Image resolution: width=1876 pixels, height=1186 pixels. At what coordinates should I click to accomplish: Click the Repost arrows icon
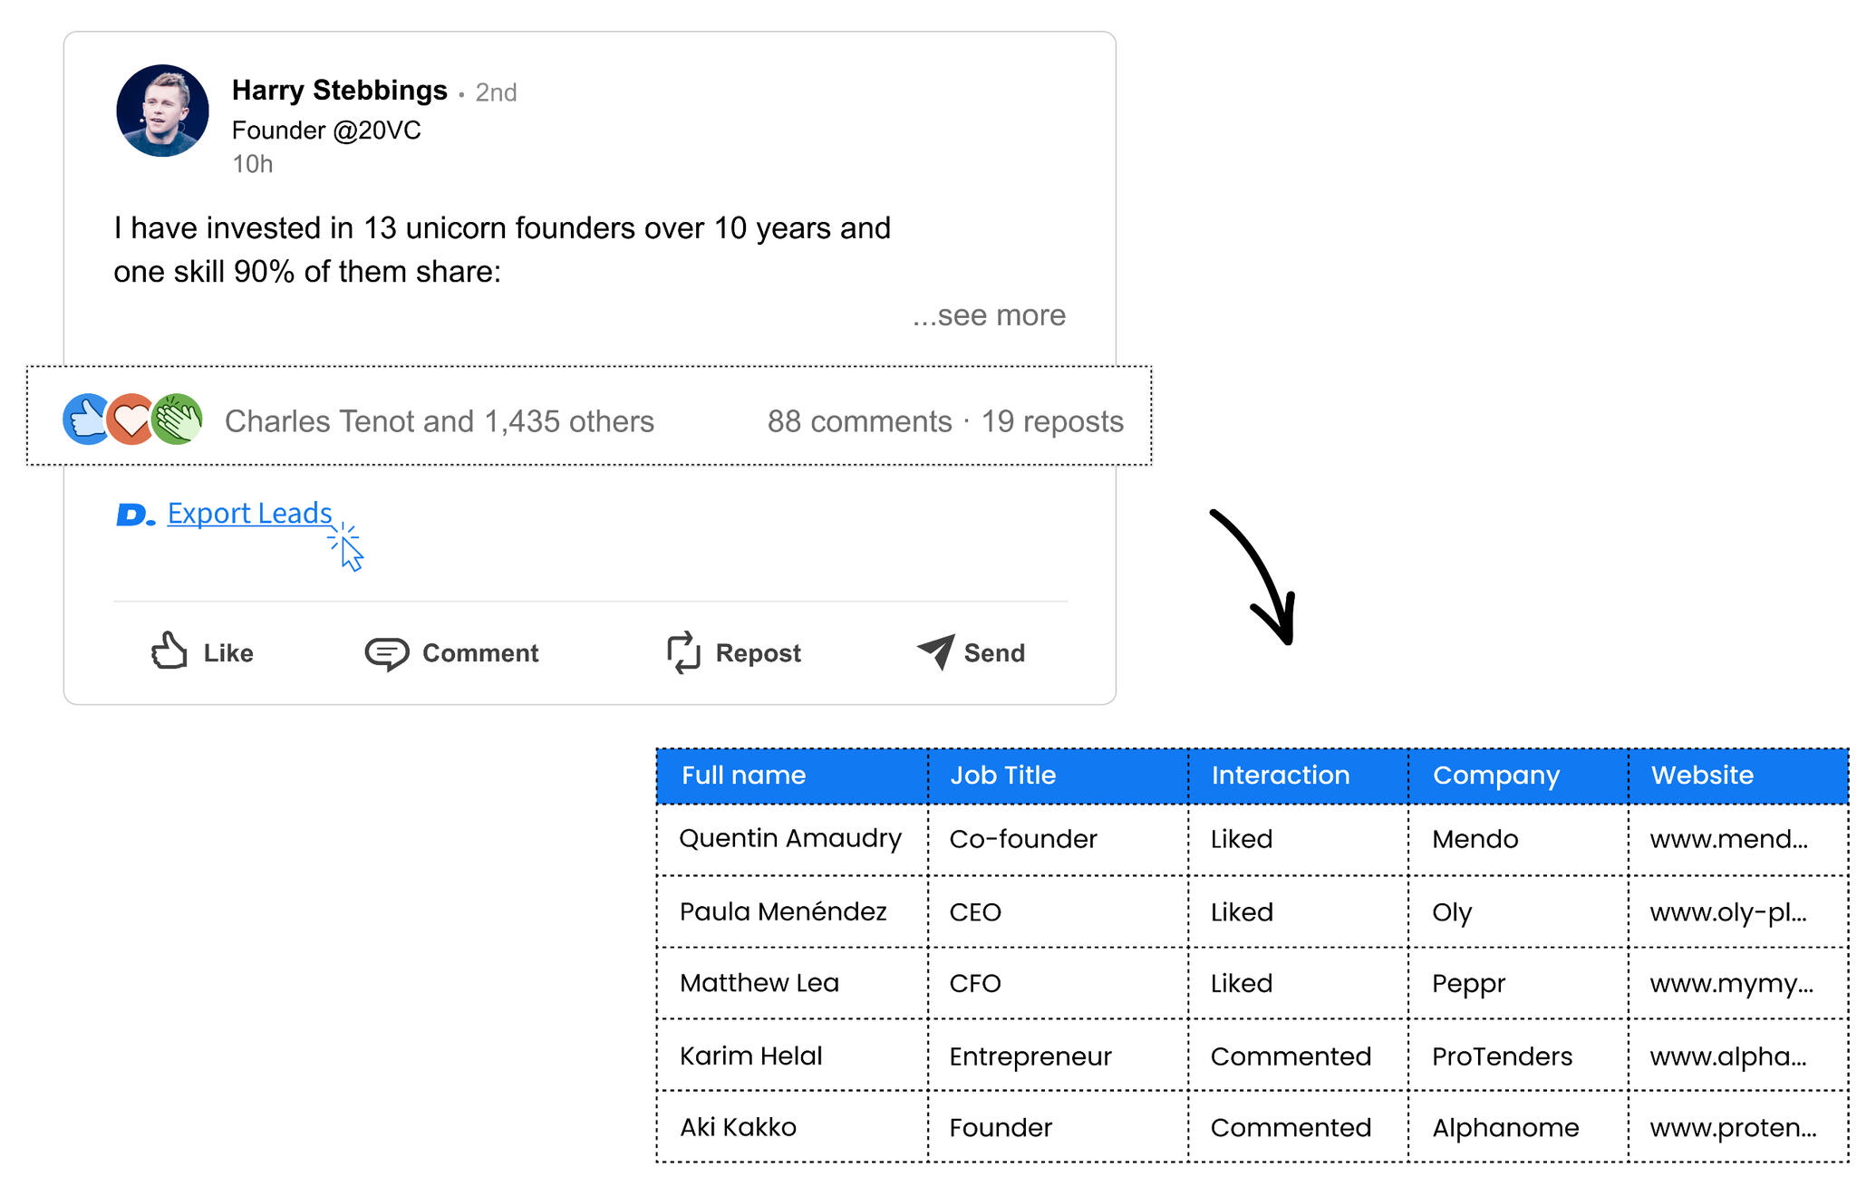click(684, 652)
